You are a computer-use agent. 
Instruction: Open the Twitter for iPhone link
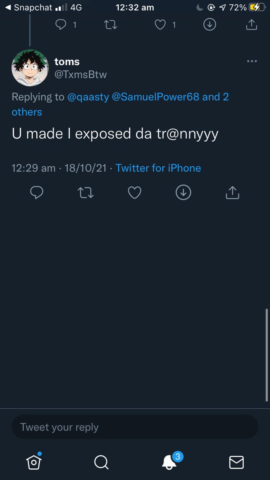point(158,168)
